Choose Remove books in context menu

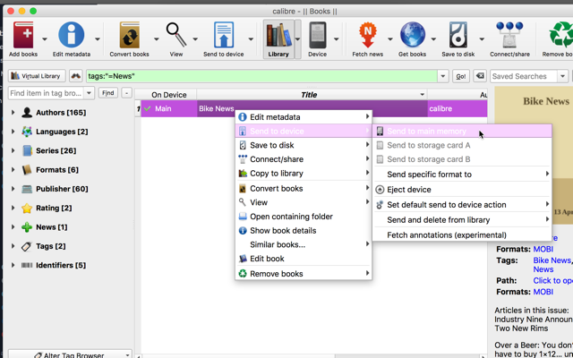click(x=304, y=274)
